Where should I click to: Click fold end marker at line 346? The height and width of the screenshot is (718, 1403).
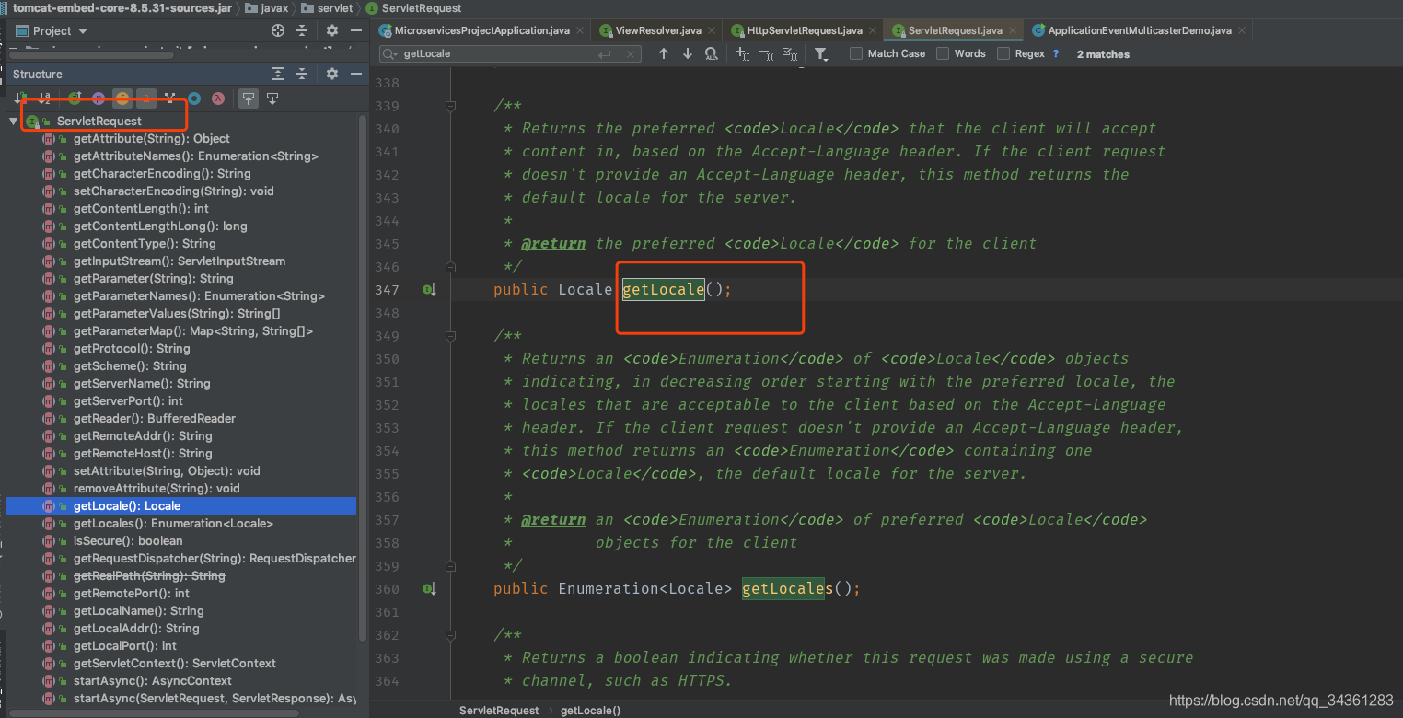[450, 267]
